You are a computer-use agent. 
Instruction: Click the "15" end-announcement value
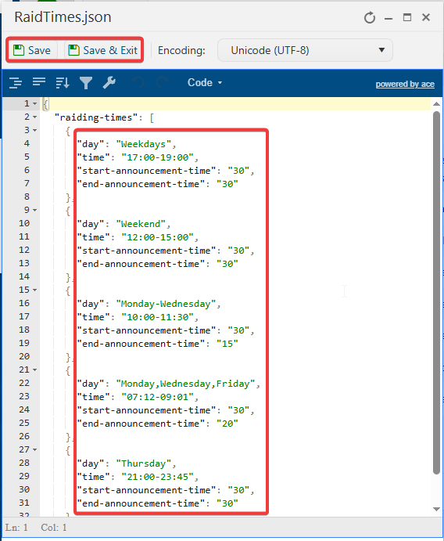[x=227, y=344]
